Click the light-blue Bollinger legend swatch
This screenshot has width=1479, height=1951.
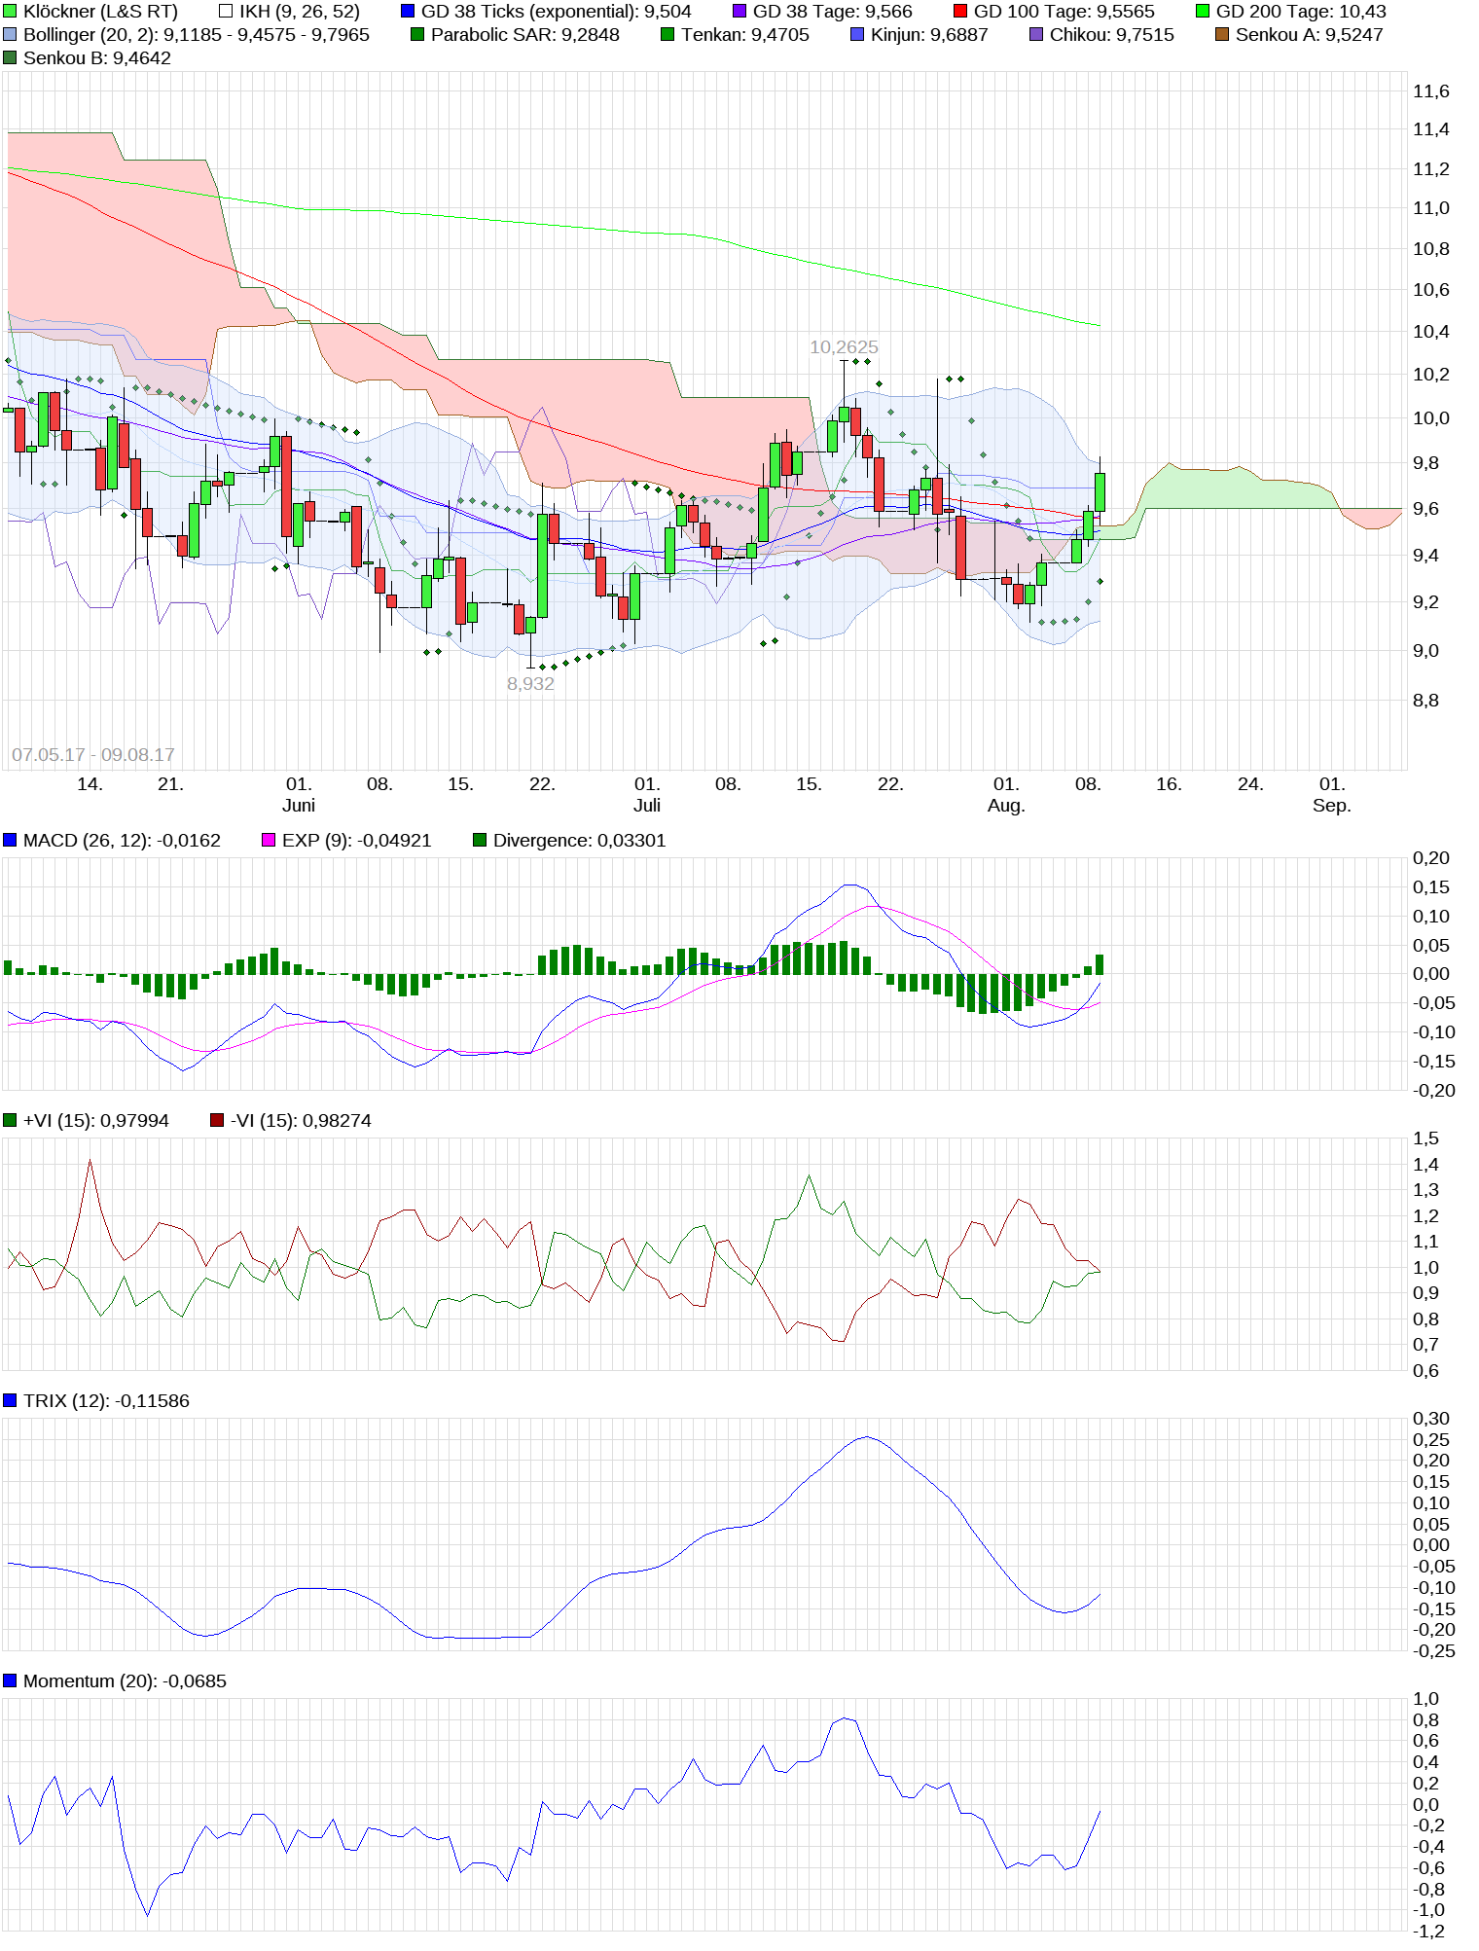pos(10,35)
